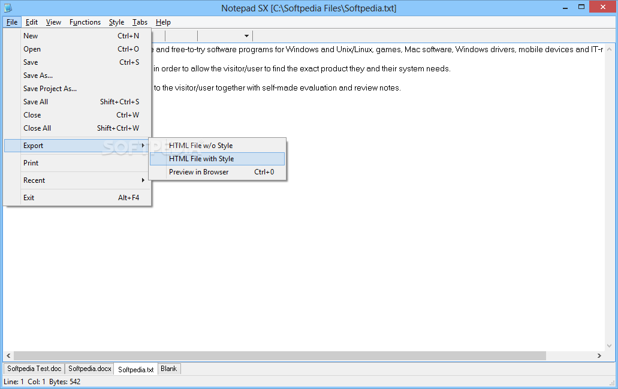Open the File menu
This screenshot has width=618, height=389.
click(x=12, y=22)
